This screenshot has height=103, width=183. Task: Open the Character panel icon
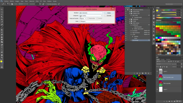(154, 29)
